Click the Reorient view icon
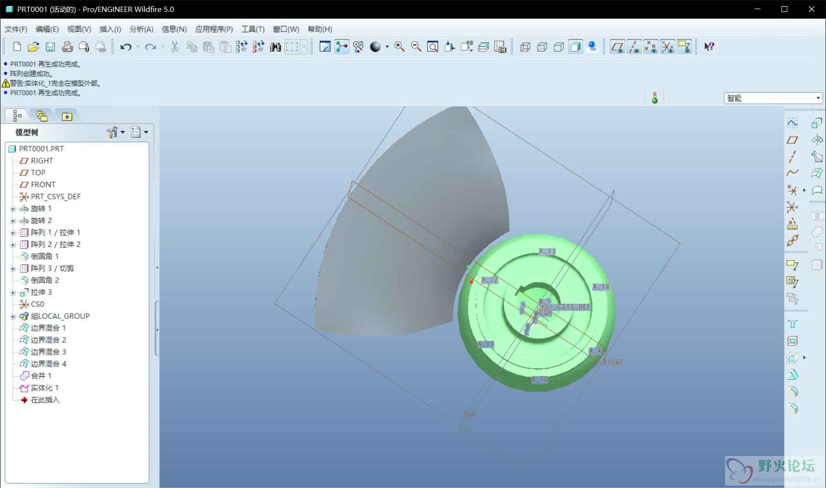This screenshot has width=826, height=488. pos(450,47)
